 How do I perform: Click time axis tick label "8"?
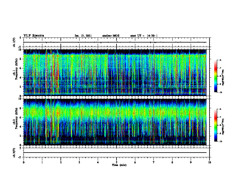pyautogui.click(x=172, y=162)
